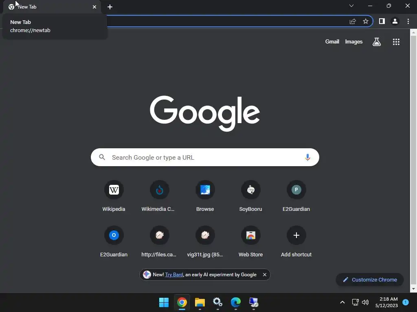417x312 pixels.
Task: Click the magnifier icon in search box
Action: tap(102, 157)
